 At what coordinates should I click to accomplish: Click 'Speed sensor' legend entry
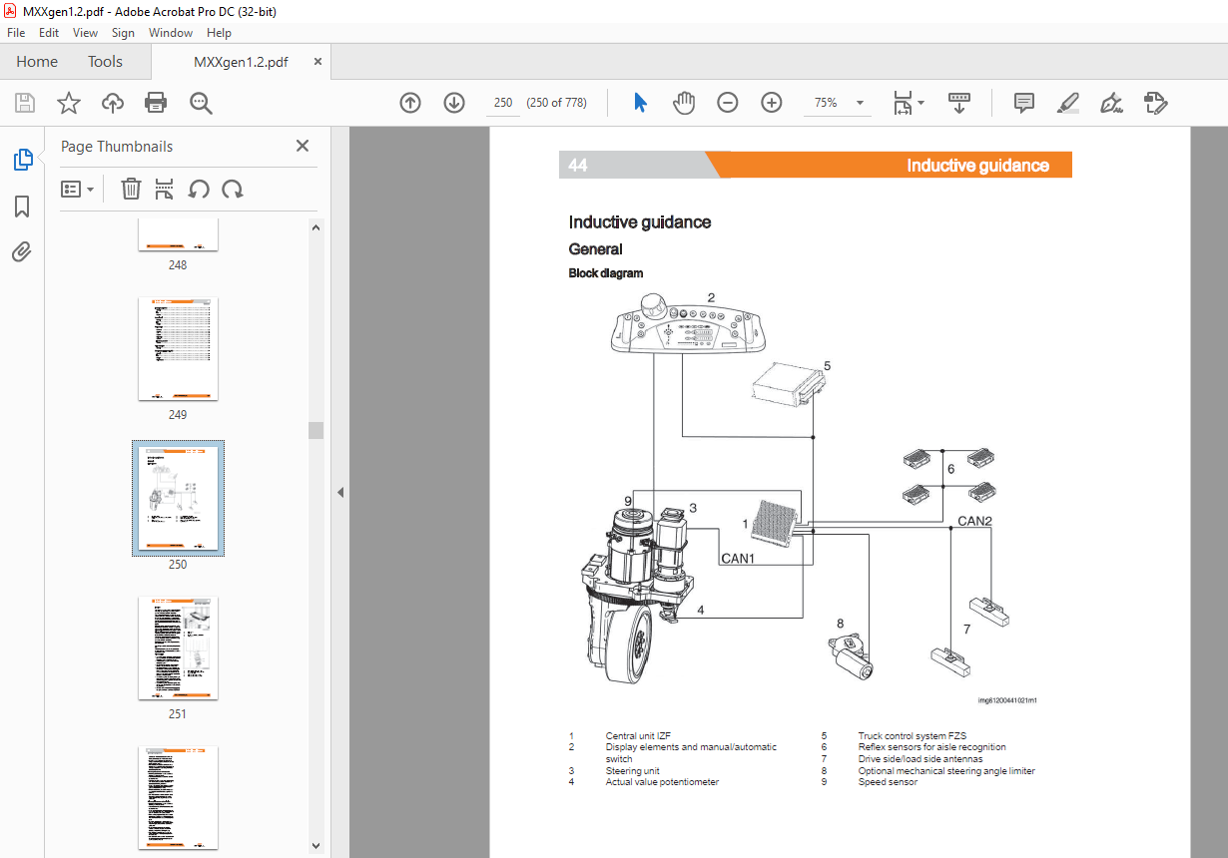click(x=888, y=782)
